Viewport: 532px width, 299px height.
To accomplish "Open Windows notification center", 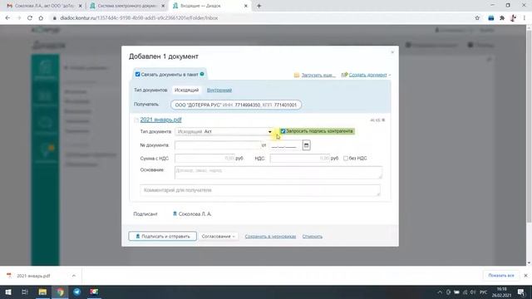I will [521, 292].
